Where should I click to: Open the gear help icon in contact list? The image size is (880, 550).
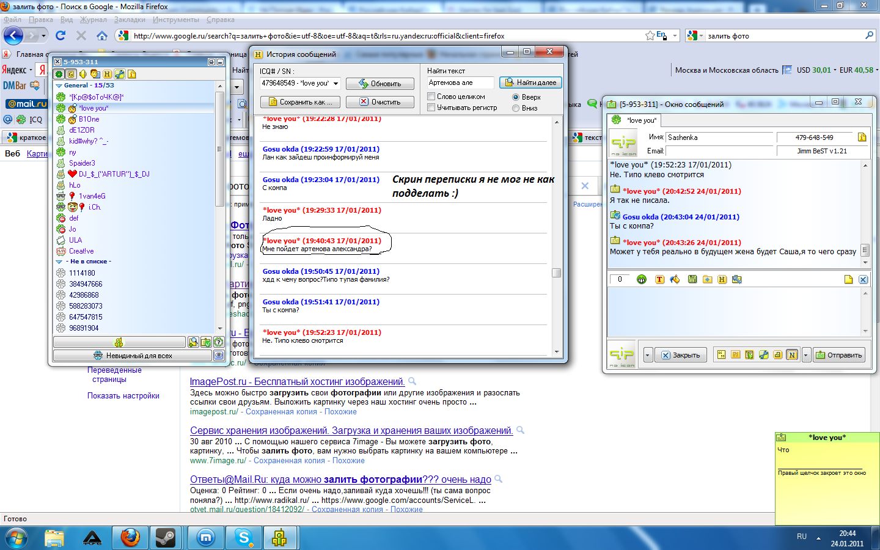pos(219,342)
